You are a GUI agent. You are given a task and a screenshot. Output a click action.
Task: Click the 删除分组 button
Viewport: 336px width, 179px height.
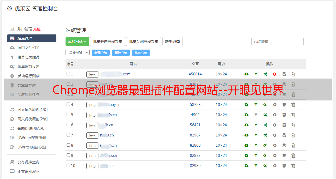tap(121, 53)
